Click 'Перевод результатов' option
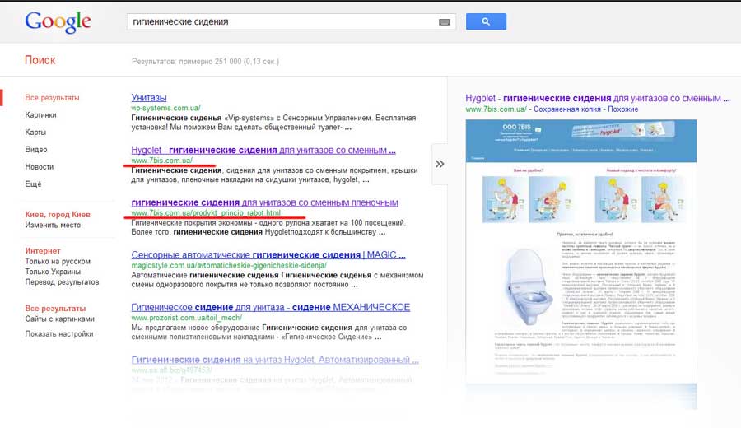The width and height of the screenshot is (741, 428). [62, 282]
